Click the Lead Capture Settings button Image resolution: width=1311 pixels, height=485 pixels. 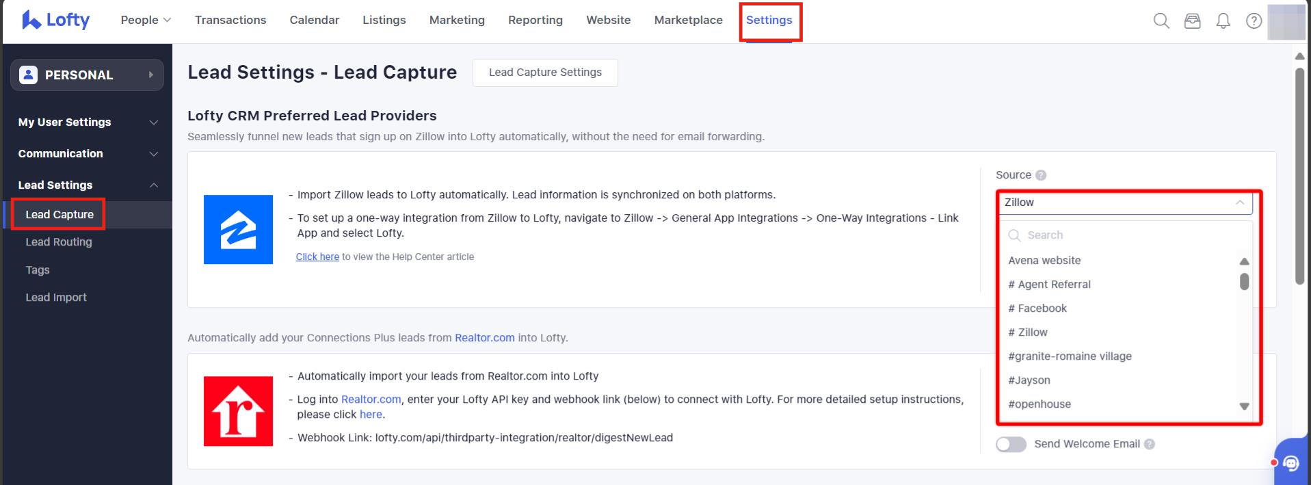[x=545, y=73]
